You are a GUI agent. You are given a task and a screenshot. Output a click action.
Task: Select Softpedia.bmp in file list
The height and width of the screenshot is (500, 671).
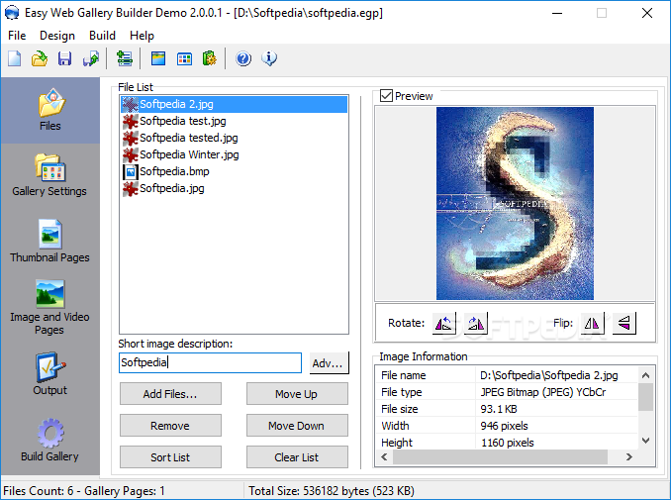pyautogui.click(x=235, y=171)
